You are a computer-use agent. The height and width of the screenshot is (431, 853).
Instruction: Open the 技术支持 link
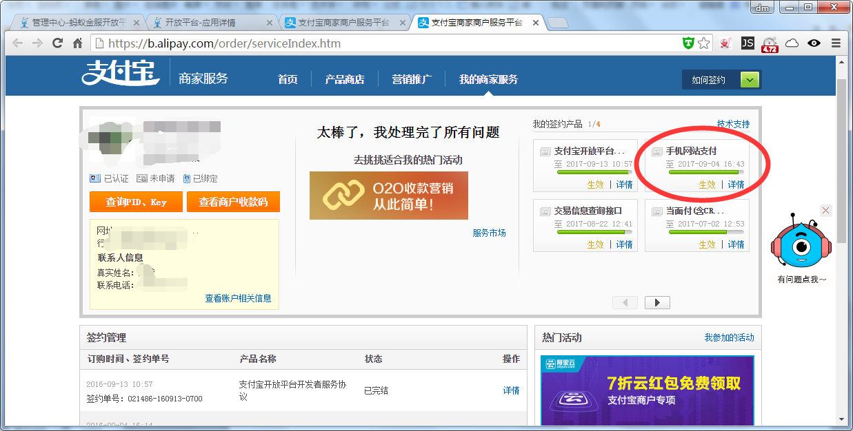point(733,124)
